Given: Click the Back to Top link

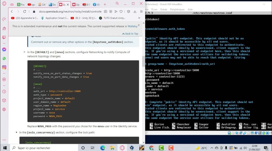Looking at the screenshot, I should pyautogui.click(x=130, y=34).
